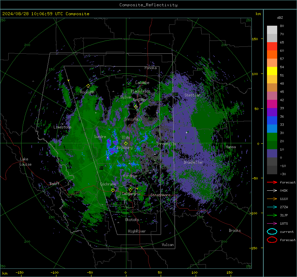Click the cyan 27ZW arrow icon

[x=272, y=207]
